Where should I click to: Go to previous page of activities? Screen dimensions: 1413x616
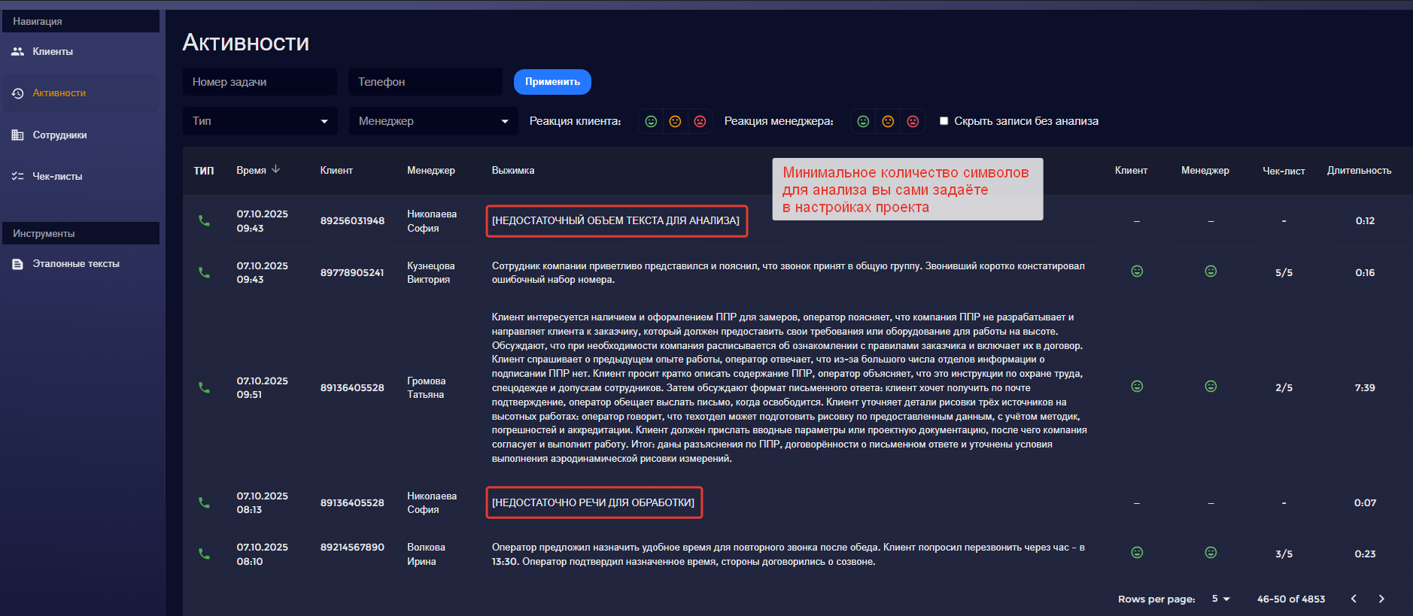[1354, 599]
